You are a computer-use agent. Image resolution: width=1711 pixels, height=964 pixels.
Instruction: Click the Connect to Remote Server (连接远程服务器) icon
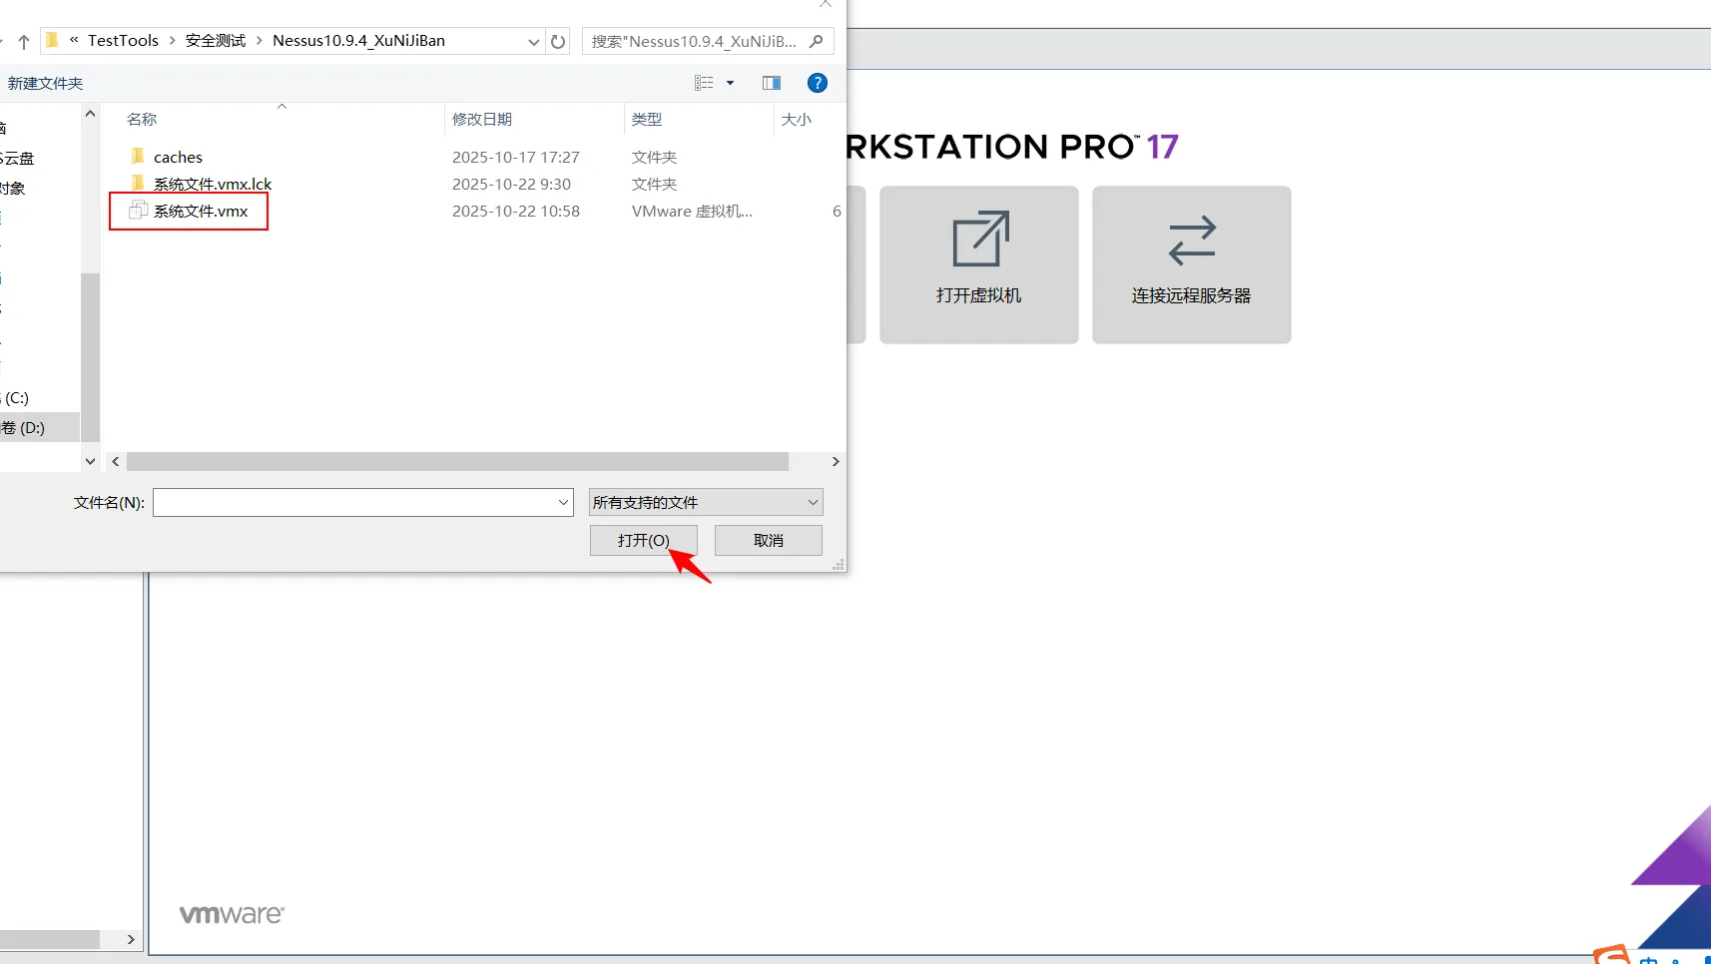coord(1191,241)
